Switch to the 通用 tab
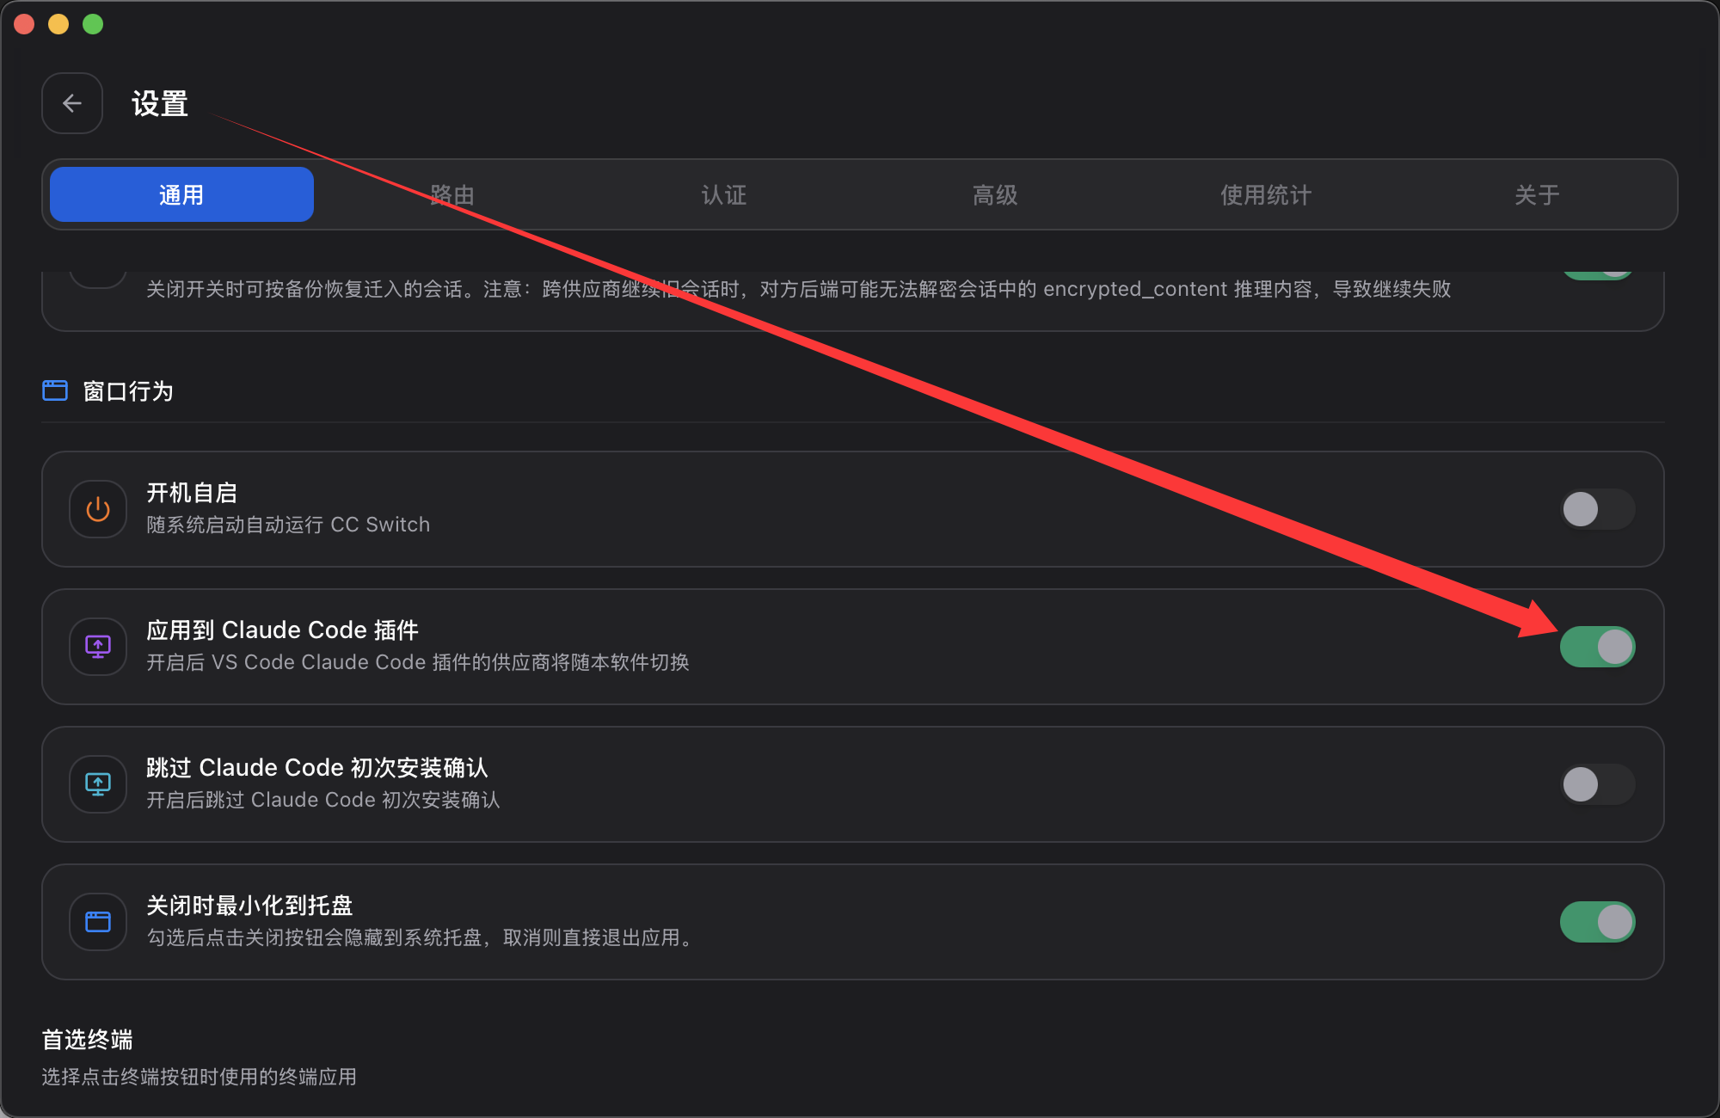Viewport: 1720px width, 1118px height. pyautogui.click(x=181, y=194)
